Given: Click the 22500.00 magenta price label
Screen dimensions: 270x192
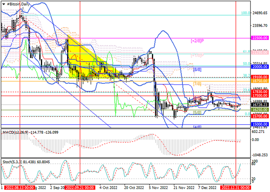Looking at the screenshot, I should (260, 38).
